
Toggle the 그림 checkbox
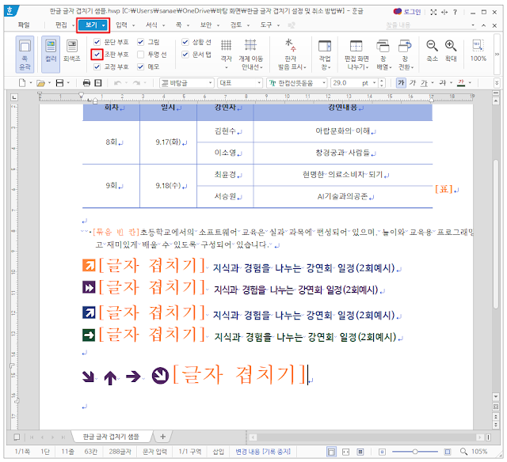(x=141, y=42)
